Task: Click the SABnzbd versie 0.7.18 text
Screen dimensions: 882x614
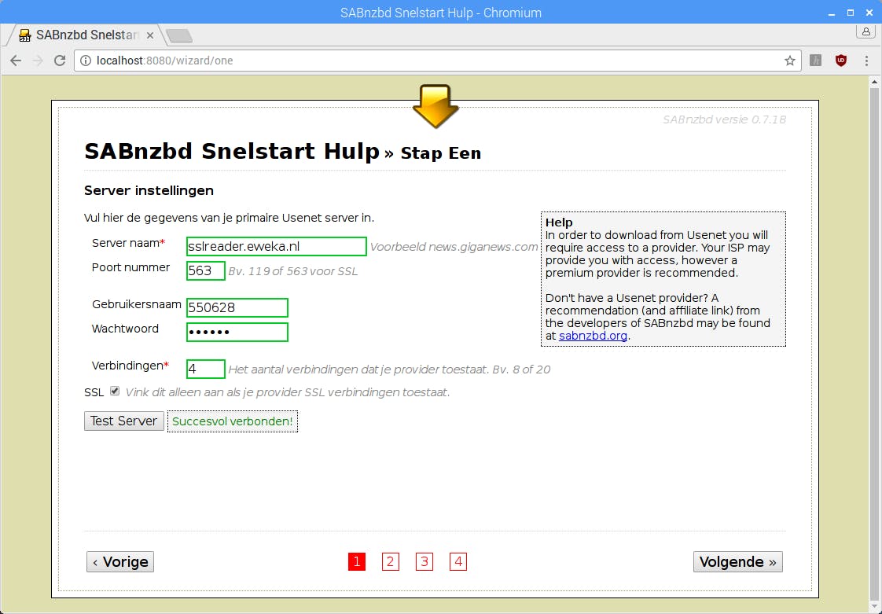Action: coord(724,119)
